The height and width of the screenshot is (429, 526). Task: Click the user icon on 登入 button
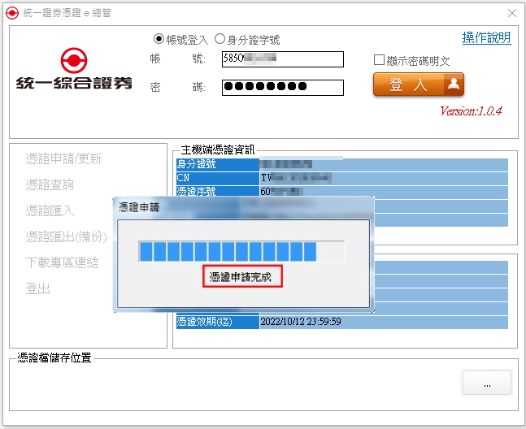[x=454, y=84]
